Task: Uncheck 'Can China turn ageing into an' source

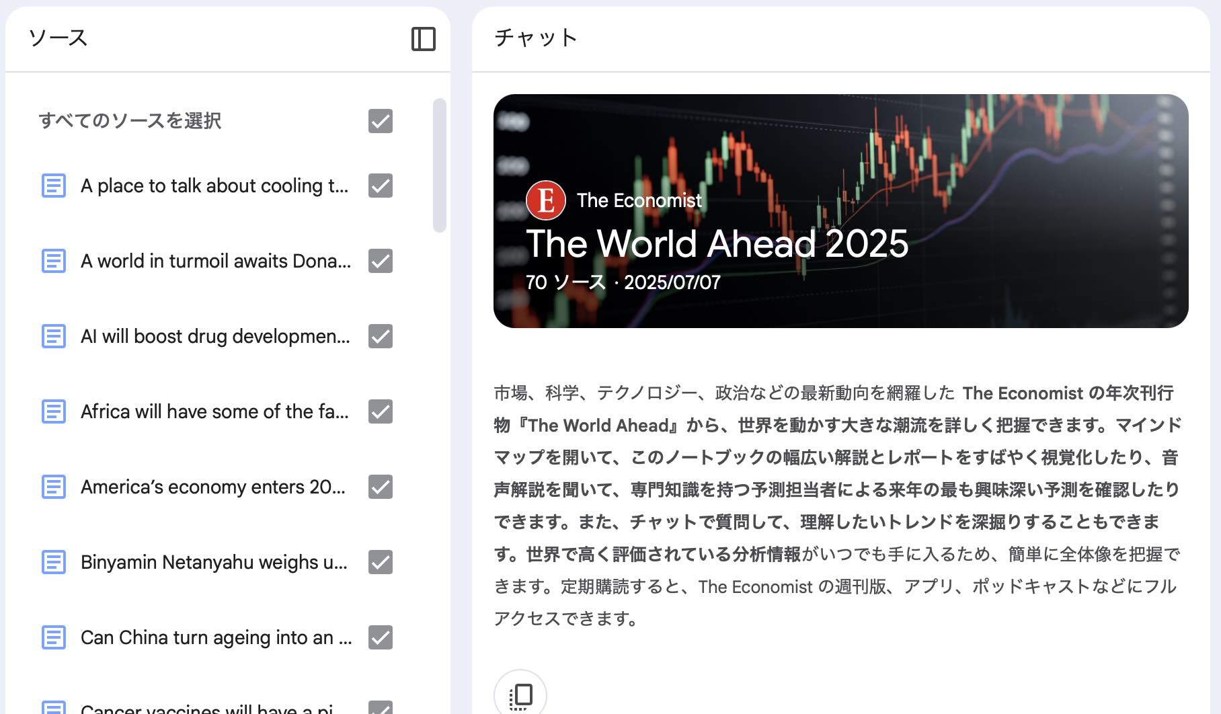Action: 381,637
